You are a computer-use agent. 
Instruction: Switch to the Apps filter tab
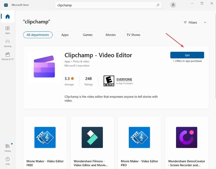[x=65, y=35]
